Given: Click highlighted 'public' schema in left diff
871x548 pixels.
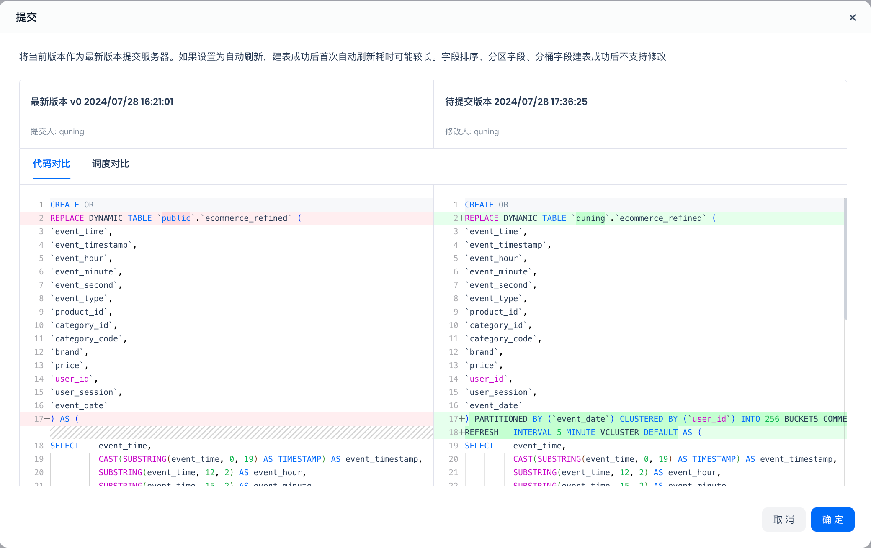Looking at the screenshot, I should coord(176,218).
